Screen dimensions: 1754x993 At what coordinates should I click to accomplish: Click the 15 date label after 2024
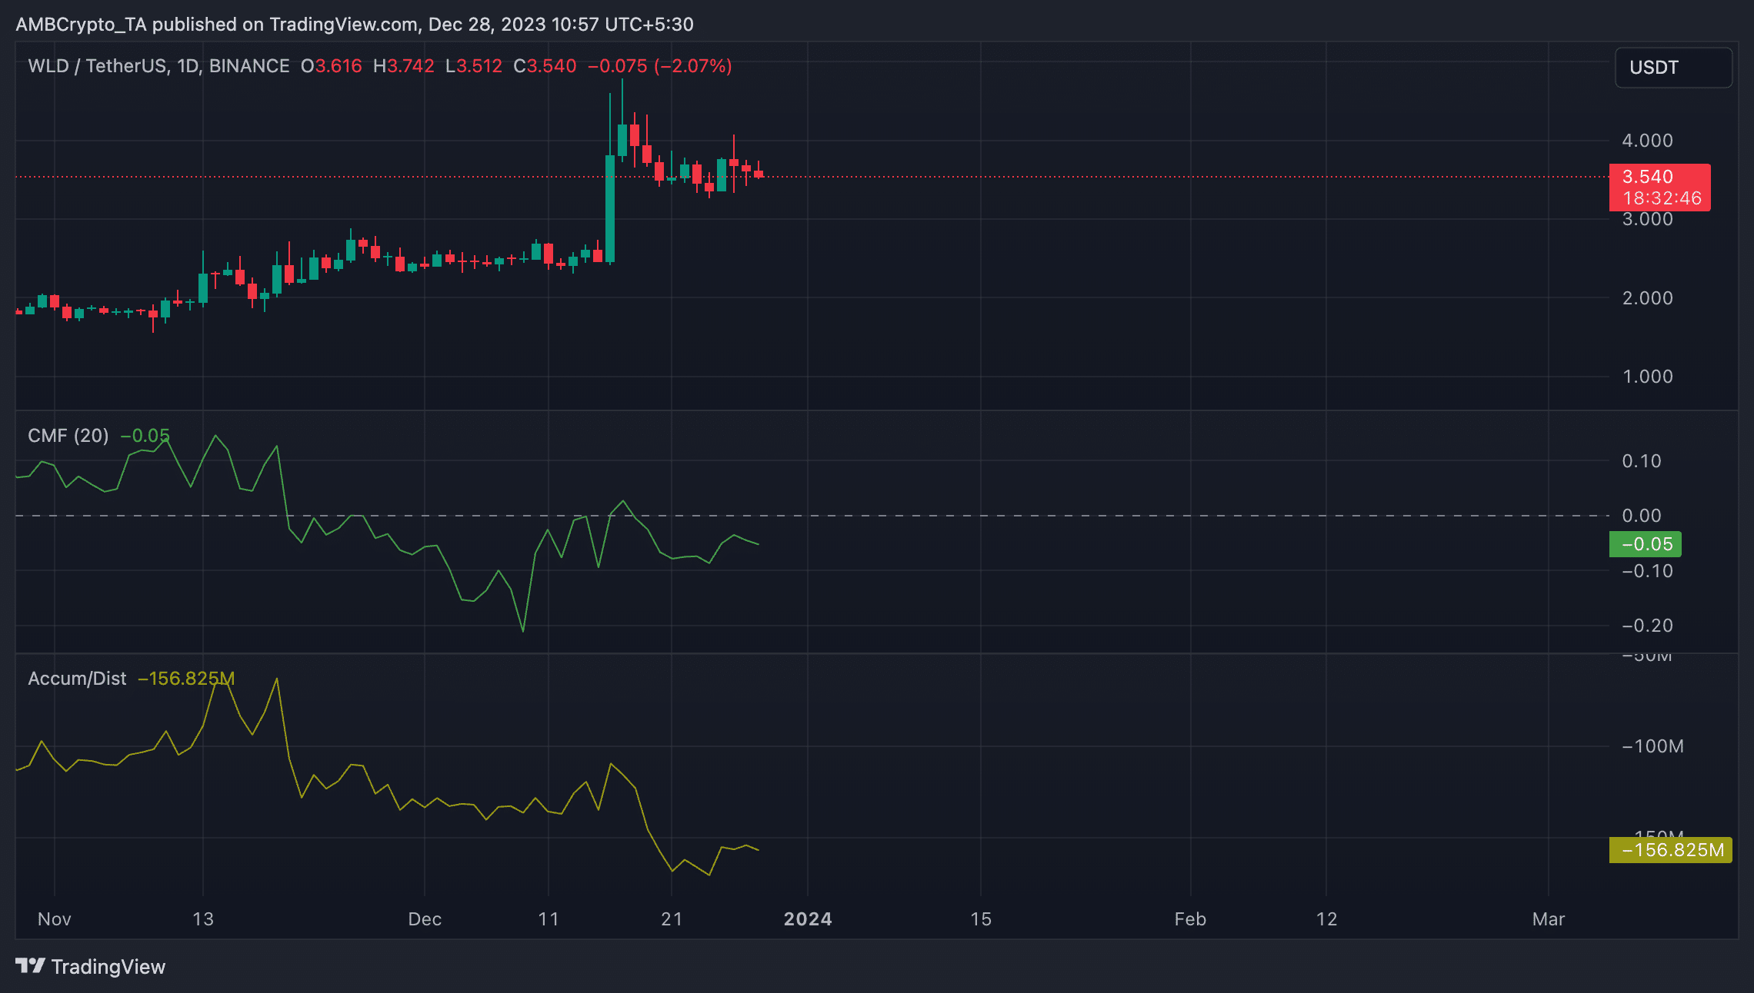coord(981,919)
